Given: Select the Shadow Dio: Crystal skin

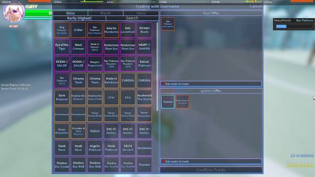Looking at the screenshot, I should (62, 165).
